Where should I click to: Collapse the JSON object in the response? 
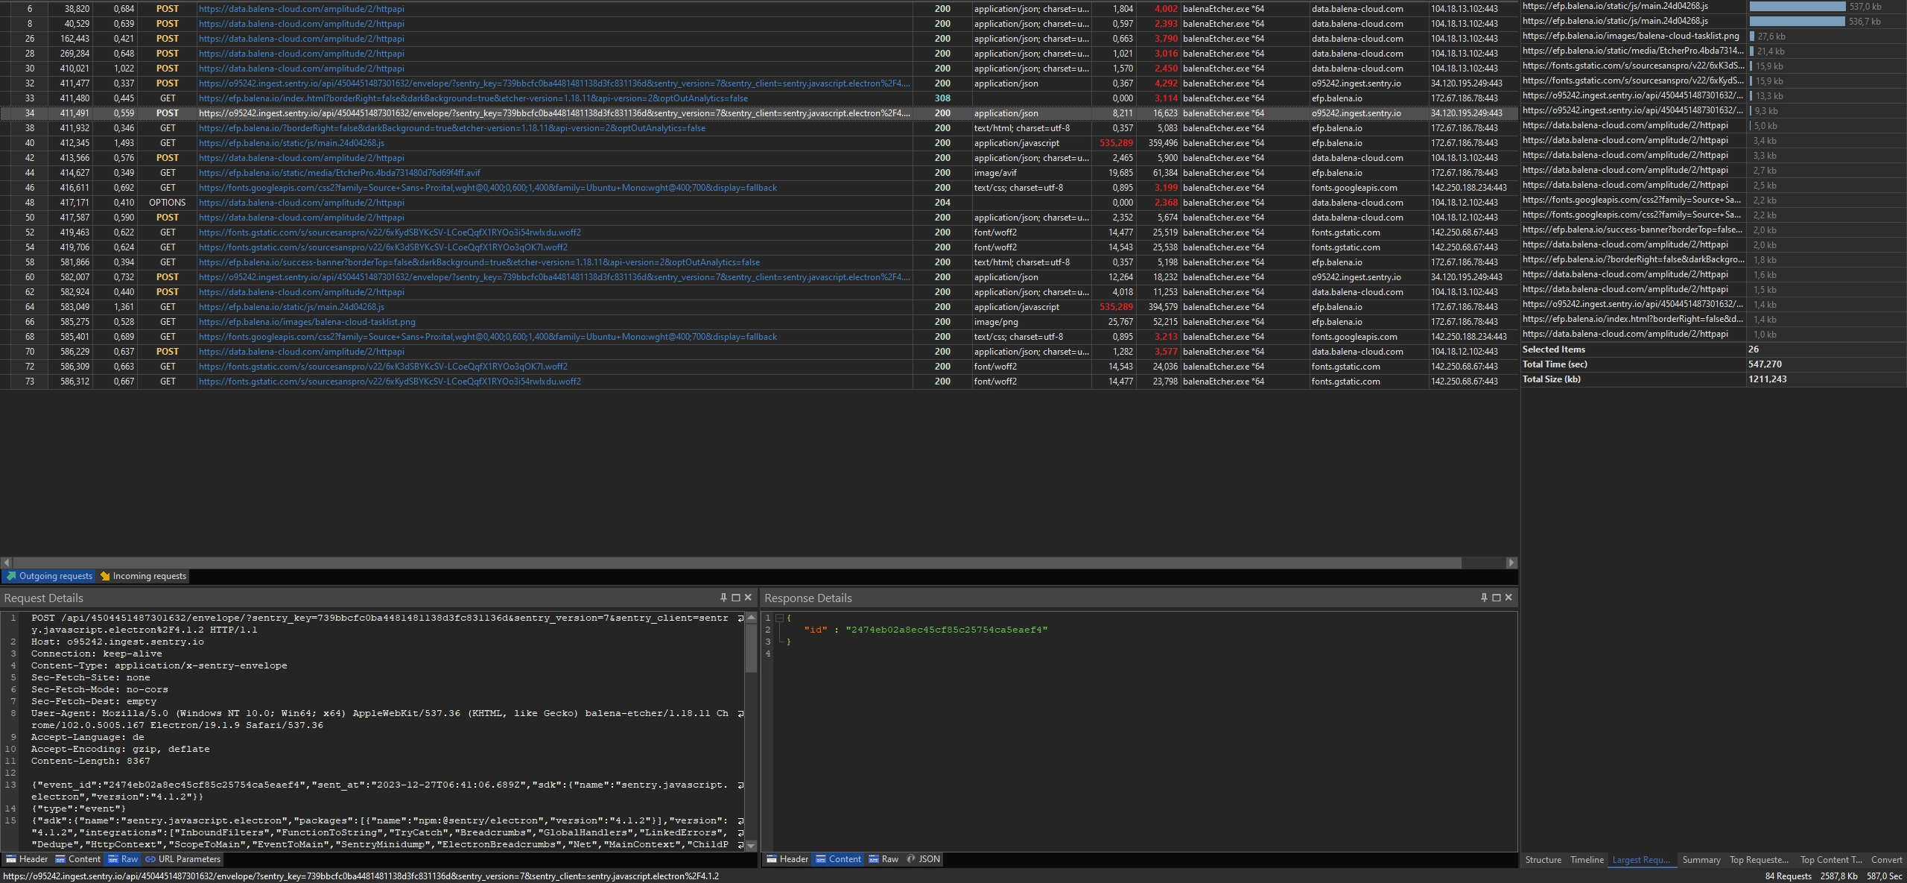(x=779, y=618)
